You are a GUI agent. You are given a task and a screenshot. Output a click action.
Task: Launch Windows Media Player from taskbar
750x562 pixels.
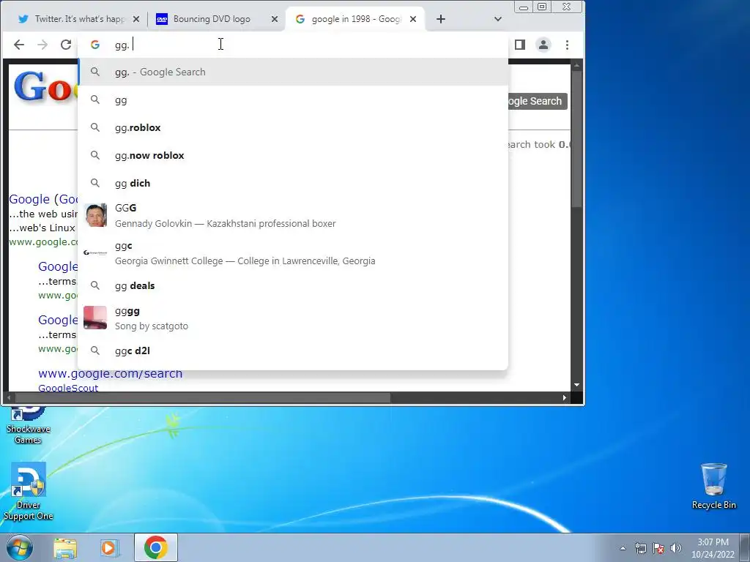(x=109, y=548)
